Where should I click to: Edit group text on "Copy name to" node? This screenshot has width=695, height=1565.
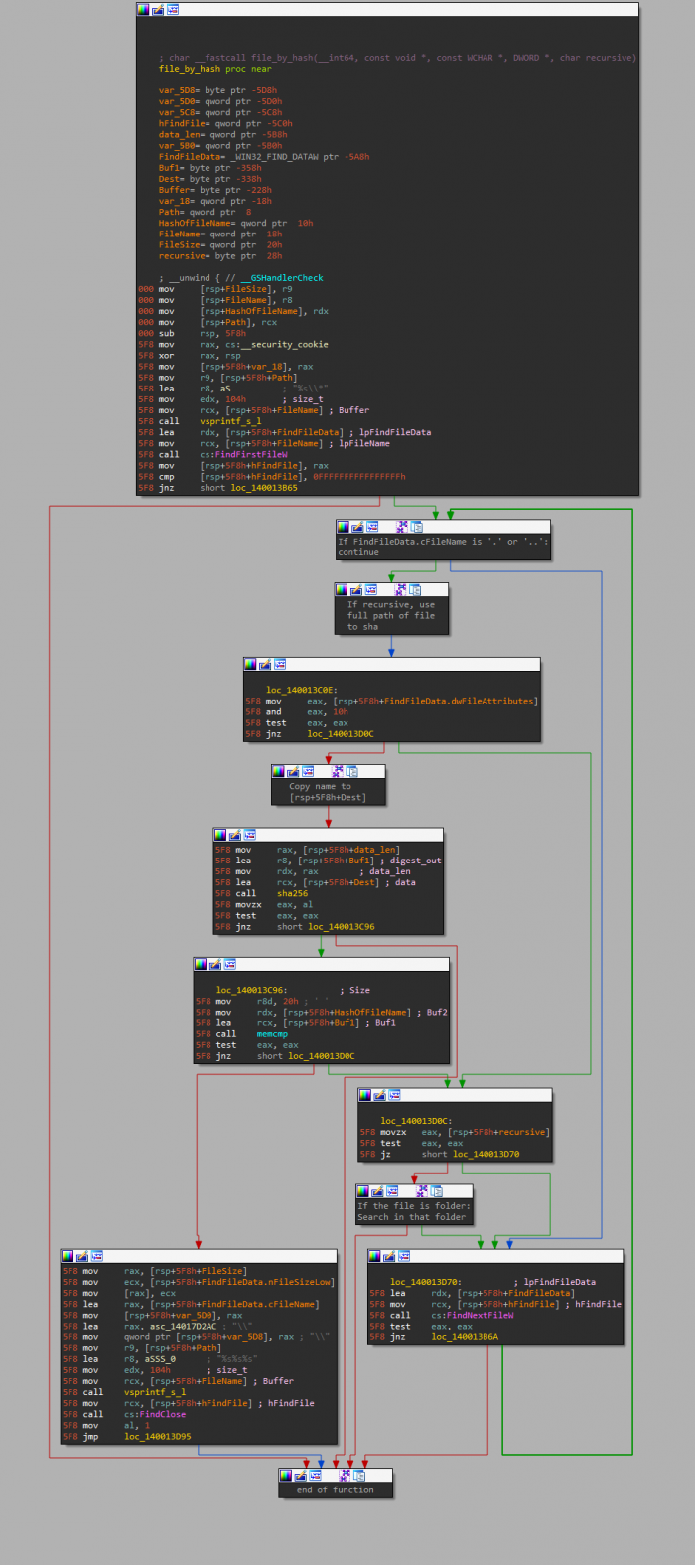pyautogui.click(x=292, y=771)
